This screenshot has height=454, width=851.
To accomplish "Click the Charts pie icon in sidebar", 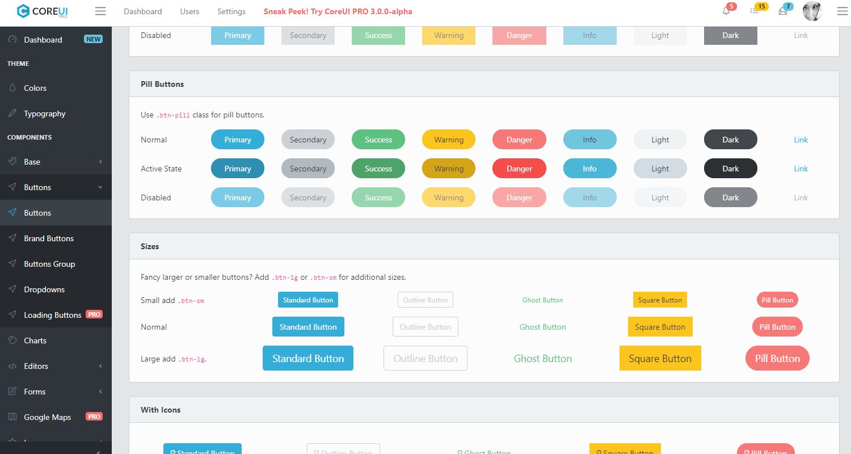I will click(12, 340).
